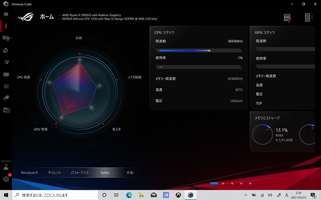Click the ノイズ削減 label on radar chart
Viewport: 321px width, 200px height.
point(134,77)
